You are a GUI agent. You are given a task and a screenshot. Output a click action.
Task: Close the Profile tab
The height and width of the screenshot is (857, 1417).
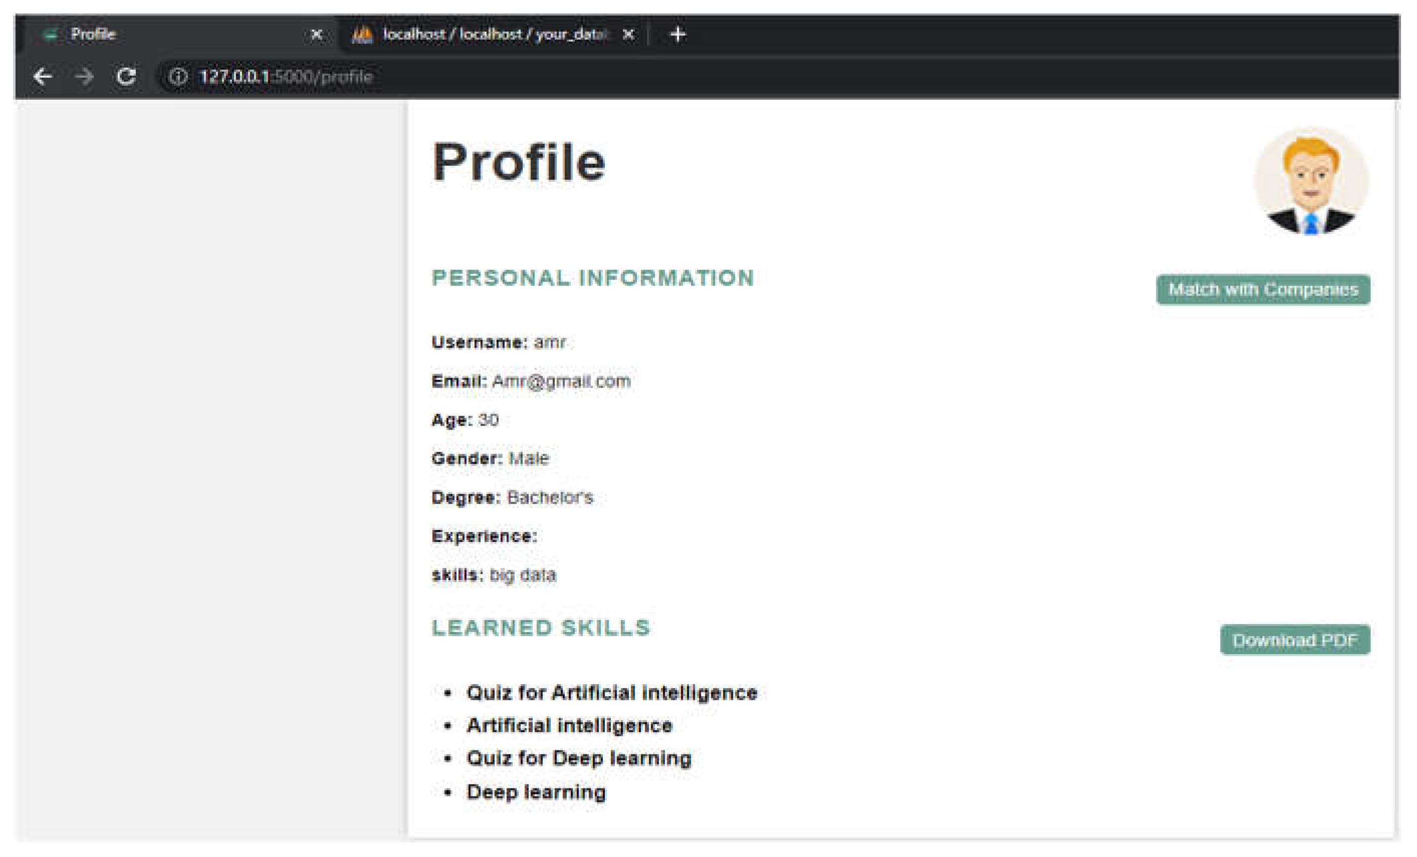(x=316, y=35)
